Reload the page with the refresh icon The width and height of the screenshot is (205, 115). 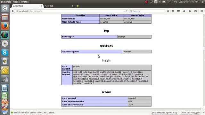coord(127,11)
